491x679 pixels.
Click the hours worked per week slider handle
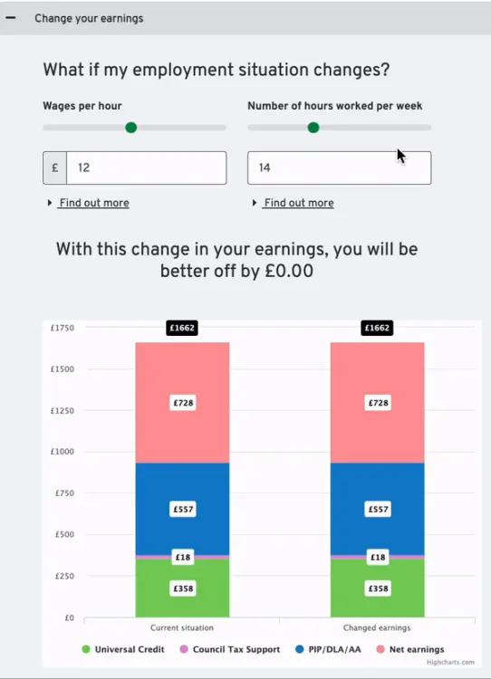[313, 128]
